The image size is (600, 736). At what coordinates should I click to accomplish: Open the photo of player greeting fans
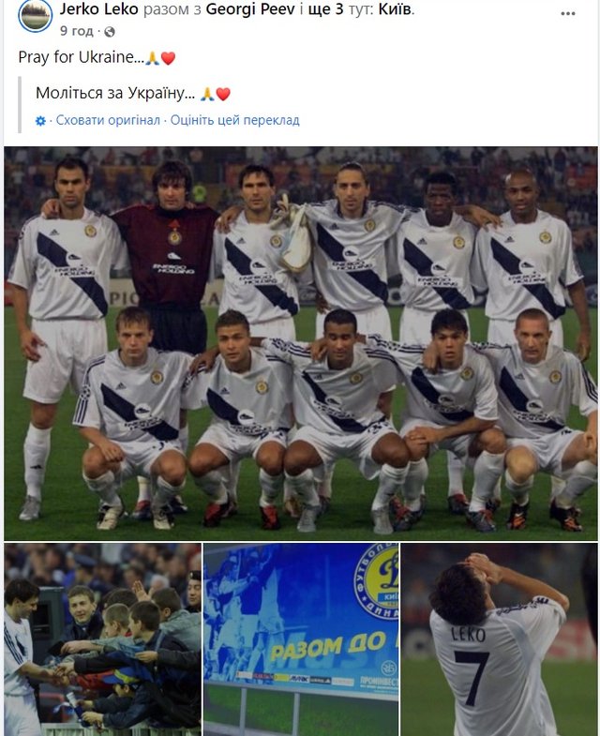pyautogui.click(x=102, y=639)
